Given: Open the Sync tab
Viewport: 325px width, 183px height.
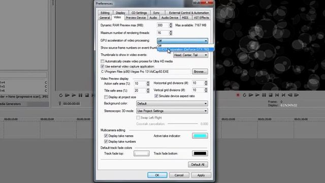Looking at the screenshot, I should click(x=156, y=13).
